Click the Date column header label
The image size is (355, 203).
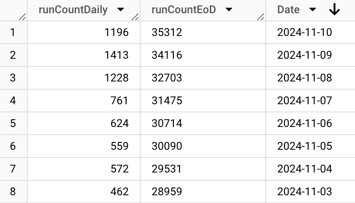[x=289, y=10]
